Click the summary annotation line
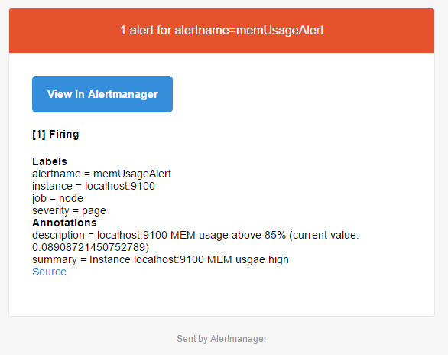448x355 pixels. point(161,259)
